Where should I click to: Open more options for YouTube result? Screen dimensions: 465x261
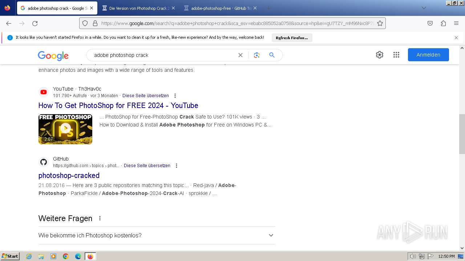coord(175,96)
